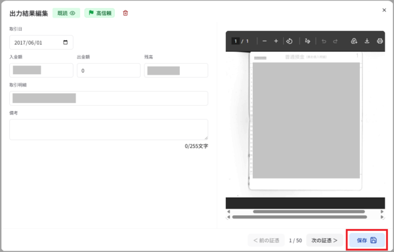
Task: Click the lower scrollbar left arrow
Action: point(229,217)
